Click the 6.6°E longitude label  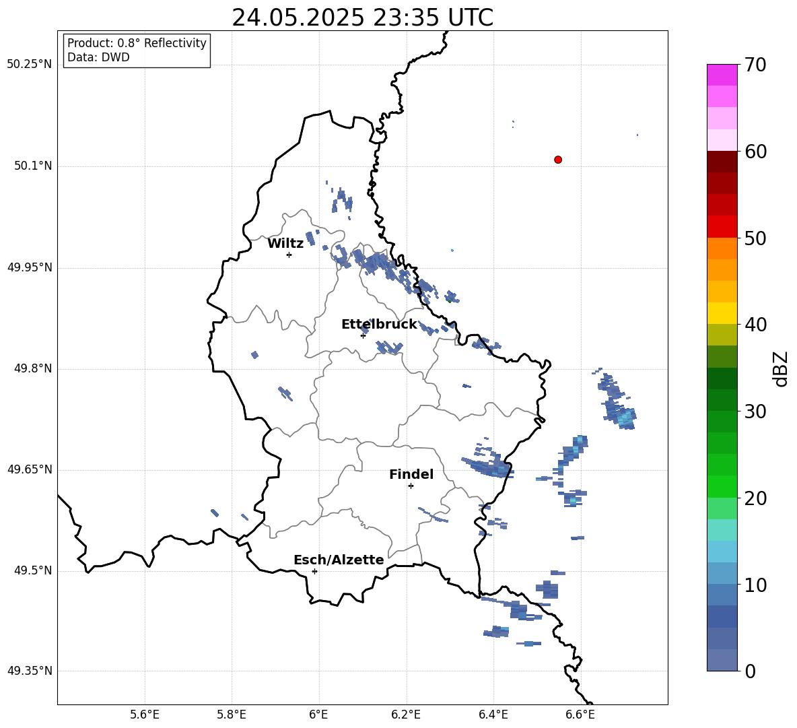coord(580,715)
